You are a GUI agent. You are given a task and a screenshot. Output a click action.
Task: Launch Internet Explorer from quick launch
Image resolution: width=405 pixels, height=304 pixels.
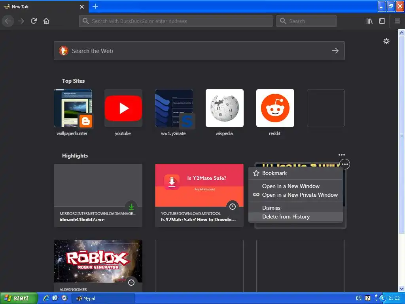click(x=46, y=298)
